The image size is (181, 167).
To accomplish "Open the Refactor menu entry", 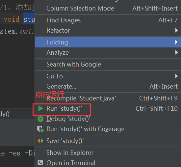I will tap(108, 31).
